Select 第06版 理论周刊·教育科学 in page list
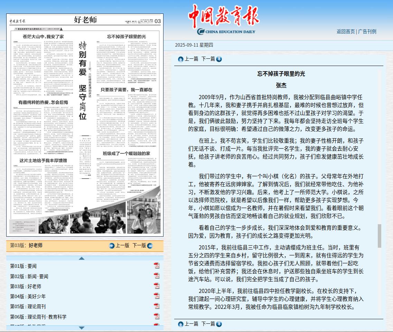The height and width of the screenshot is (332, 393). pyautogui.click(x=38, y=316)
